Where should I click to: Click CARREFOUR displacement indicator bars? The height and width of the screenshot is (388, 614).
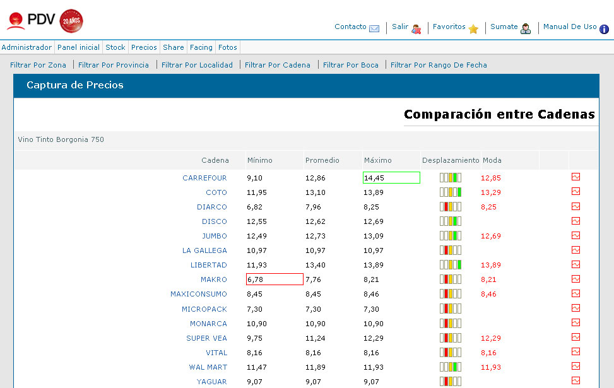tap(451, 178)
